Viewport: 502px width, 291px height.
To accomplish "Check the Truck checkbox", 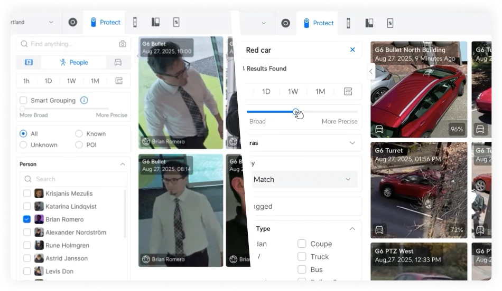I will (x=302, y=257).
